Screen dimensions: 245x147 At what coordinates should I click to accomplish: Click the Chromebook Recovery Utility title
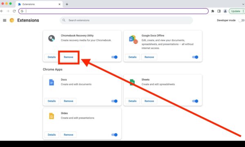pos(77,35)
